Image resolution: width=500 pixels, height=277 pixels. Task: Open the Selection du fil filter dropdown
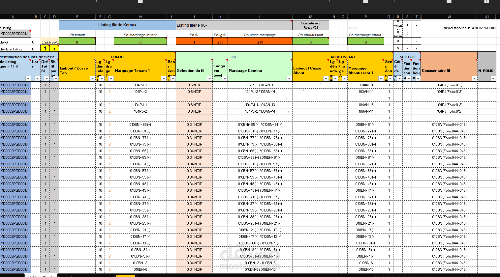coord(209,78)
